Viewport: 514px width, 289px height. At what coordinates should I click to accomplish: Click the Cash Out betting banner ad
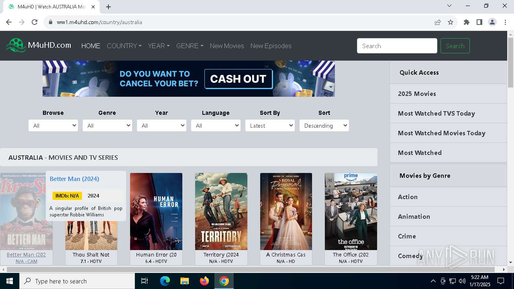[x=189, y=79]
